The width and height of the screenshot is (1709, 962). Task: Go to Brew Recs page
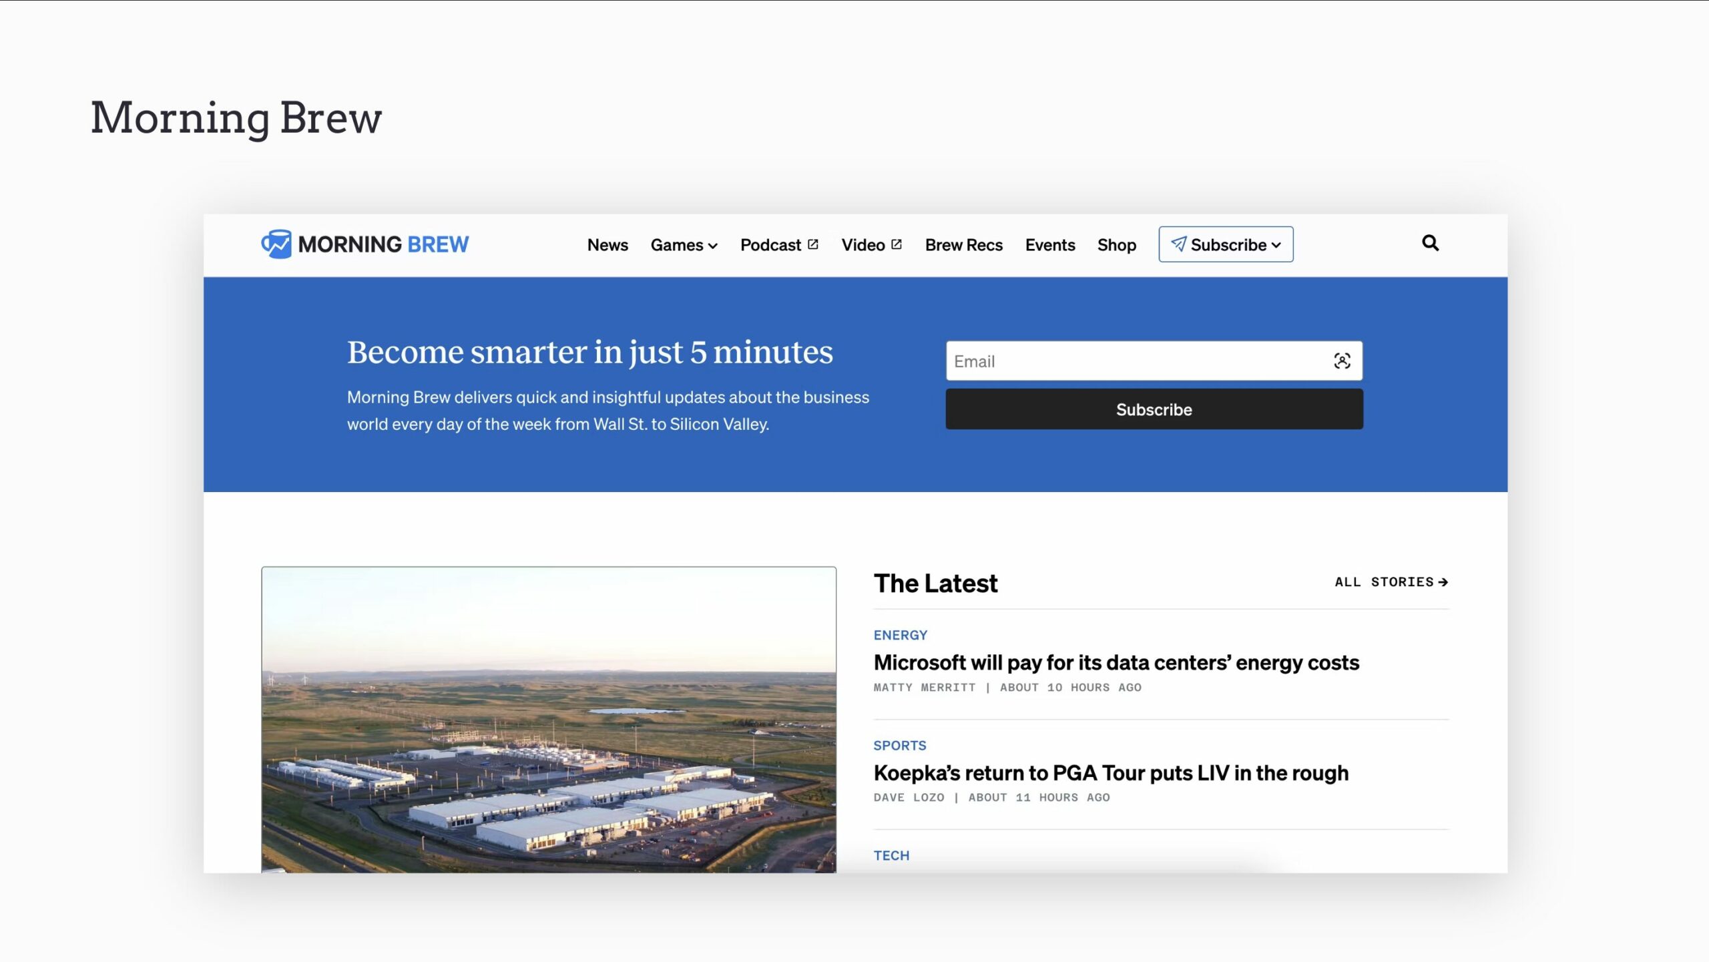tap(963, 245)
